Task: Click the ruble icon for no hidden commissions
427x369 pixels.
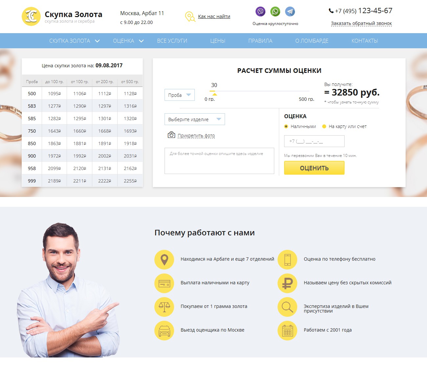Action: coord(287,283)
